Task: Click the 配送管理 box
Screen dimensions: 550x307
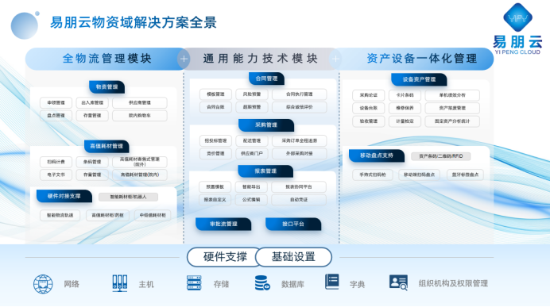Action: (x=252, y=140)
